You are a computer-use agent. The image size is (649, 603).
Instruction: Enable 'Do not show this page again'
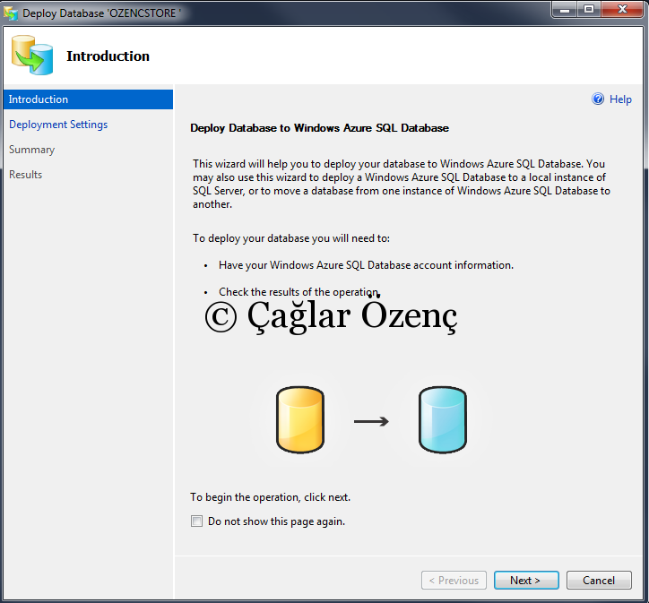coord(196,521)
